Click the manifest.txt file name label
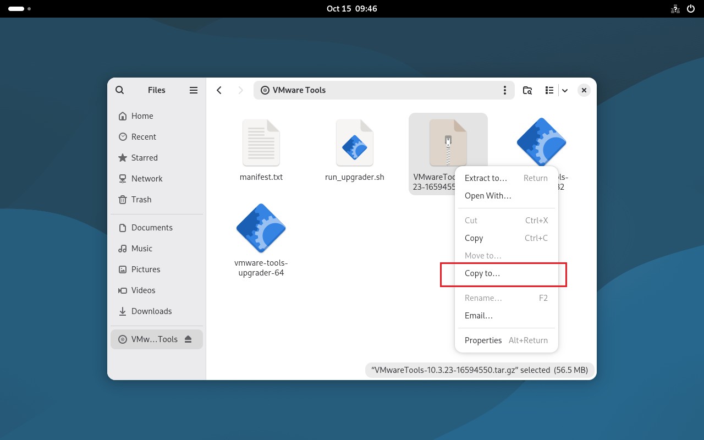 click(261, 178)
